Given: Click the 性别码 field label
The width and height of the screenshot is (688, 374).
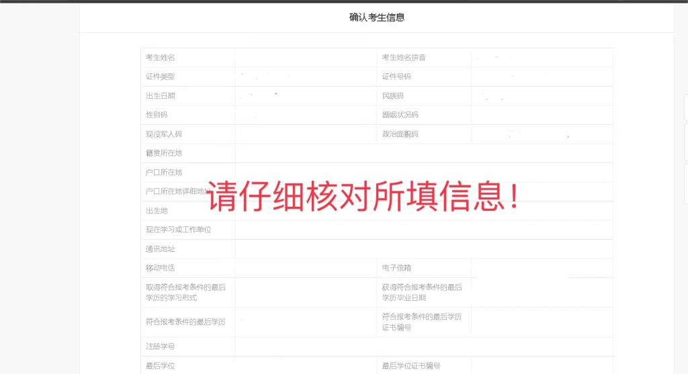Looking at the screenshot, I should pos(157,115).
